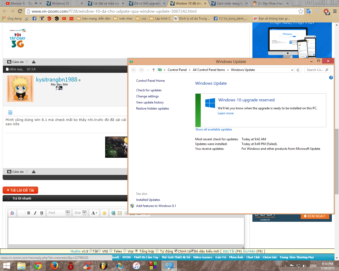The height and width of the screenshot is (271, 339).
Task: Select the Tổng hợp radio button
Action: [137, 251]
